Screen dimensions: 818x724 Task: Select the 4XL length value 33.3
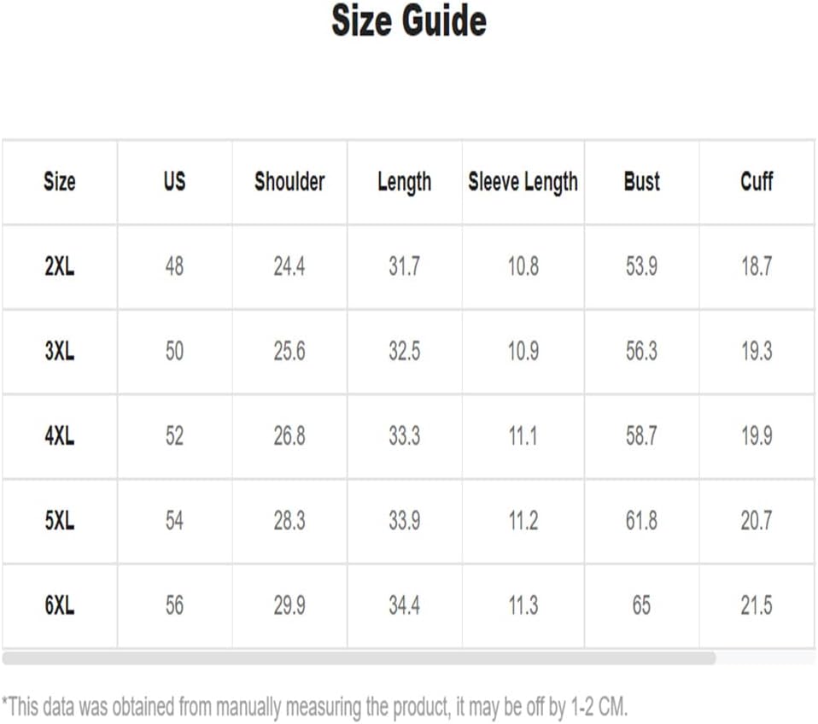pyautogui.click(x=404, y=436)
